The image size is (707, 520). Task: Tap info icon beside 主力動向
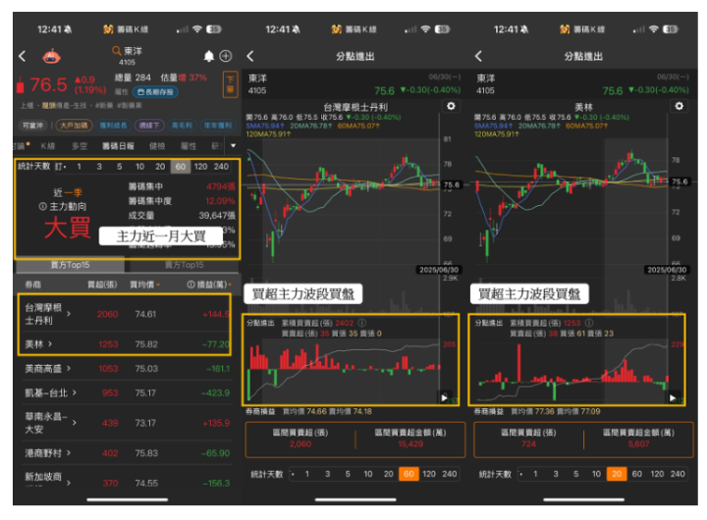click(43, 206)
